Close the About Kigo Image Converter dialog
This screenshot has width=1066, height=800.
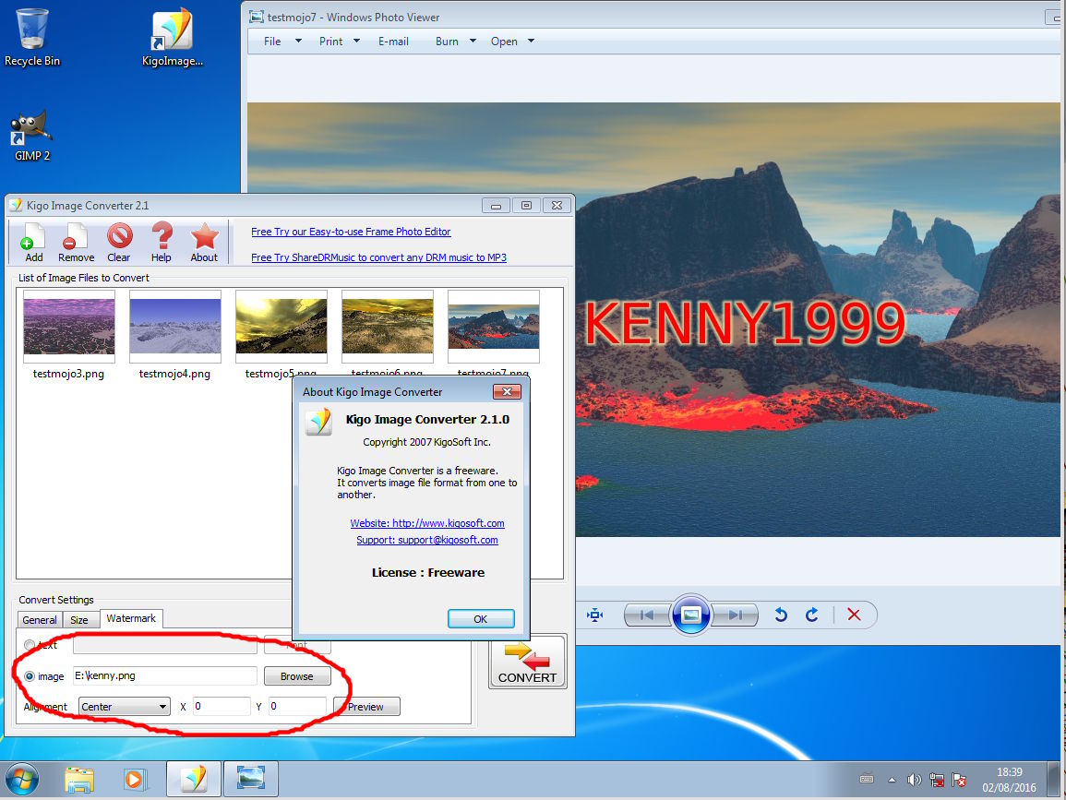pos(507,391)
